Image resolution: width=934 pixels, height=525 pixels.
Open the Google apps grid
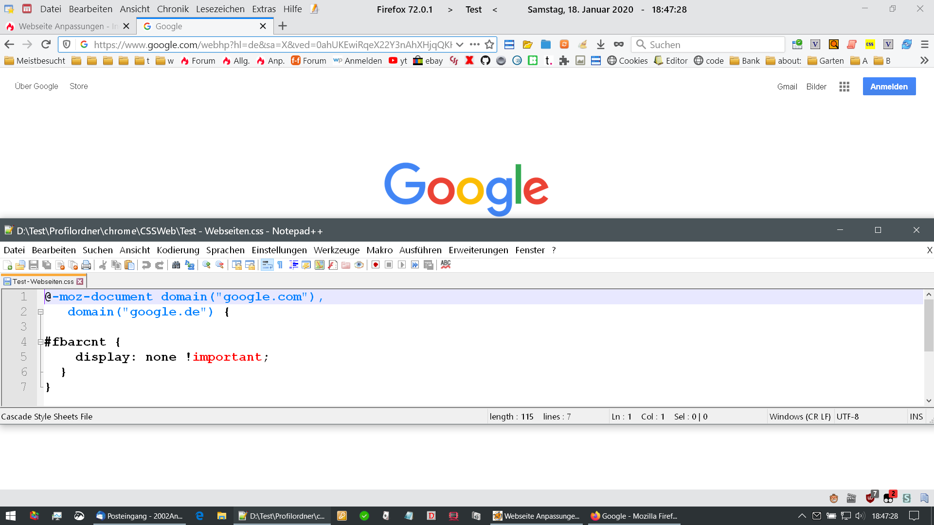click(844, 87)
